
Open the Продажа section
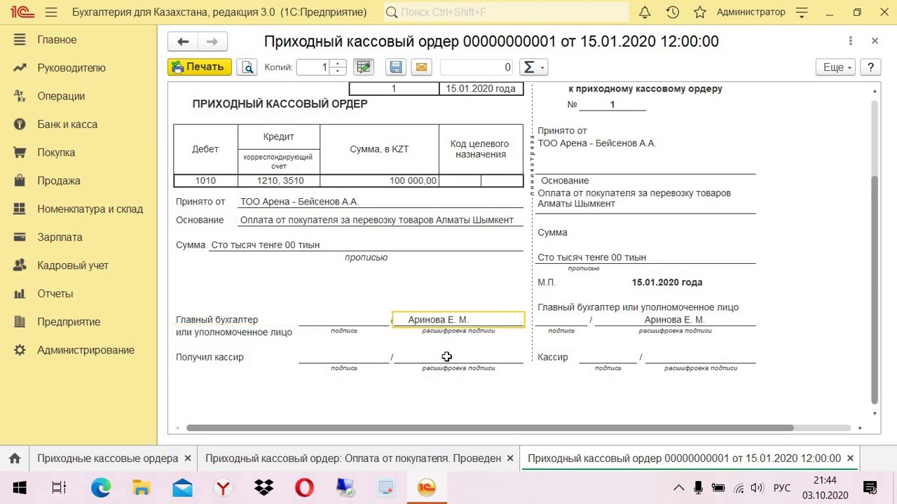pos(59,181)
